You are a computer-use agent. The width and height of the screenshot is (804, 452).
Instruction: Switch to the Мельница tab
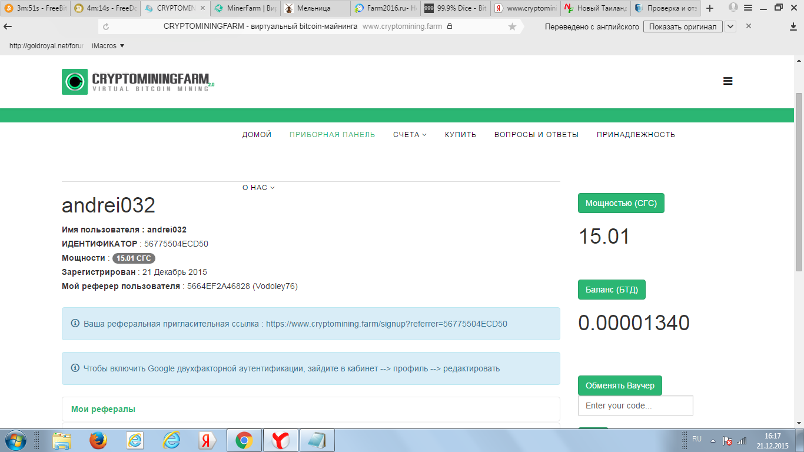[x=315, y=8]
